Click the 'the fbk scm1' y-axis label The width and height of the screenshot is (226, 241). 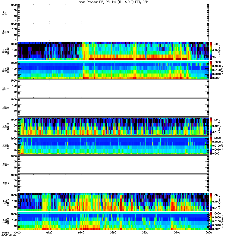tap(6, 221)
